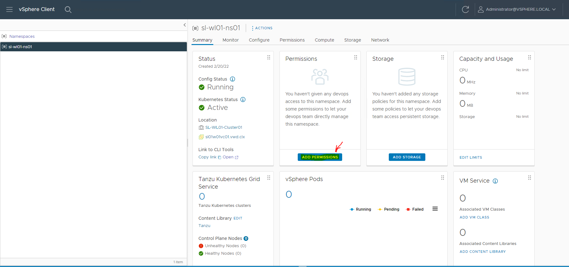This screenshot has width=569, height=267.
Task: Click the Permissions card drag handle
Action: tap(356, 57)
